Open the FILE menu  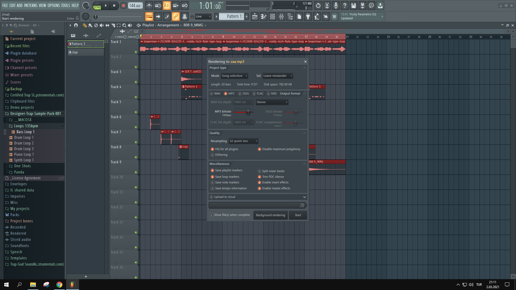point(5,5)
